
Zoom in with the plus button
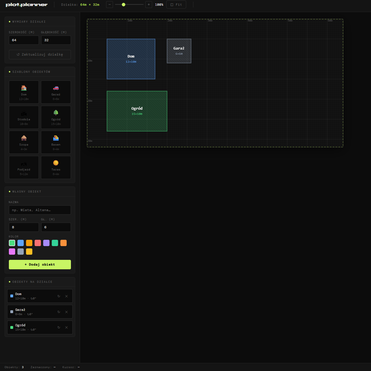149,5
